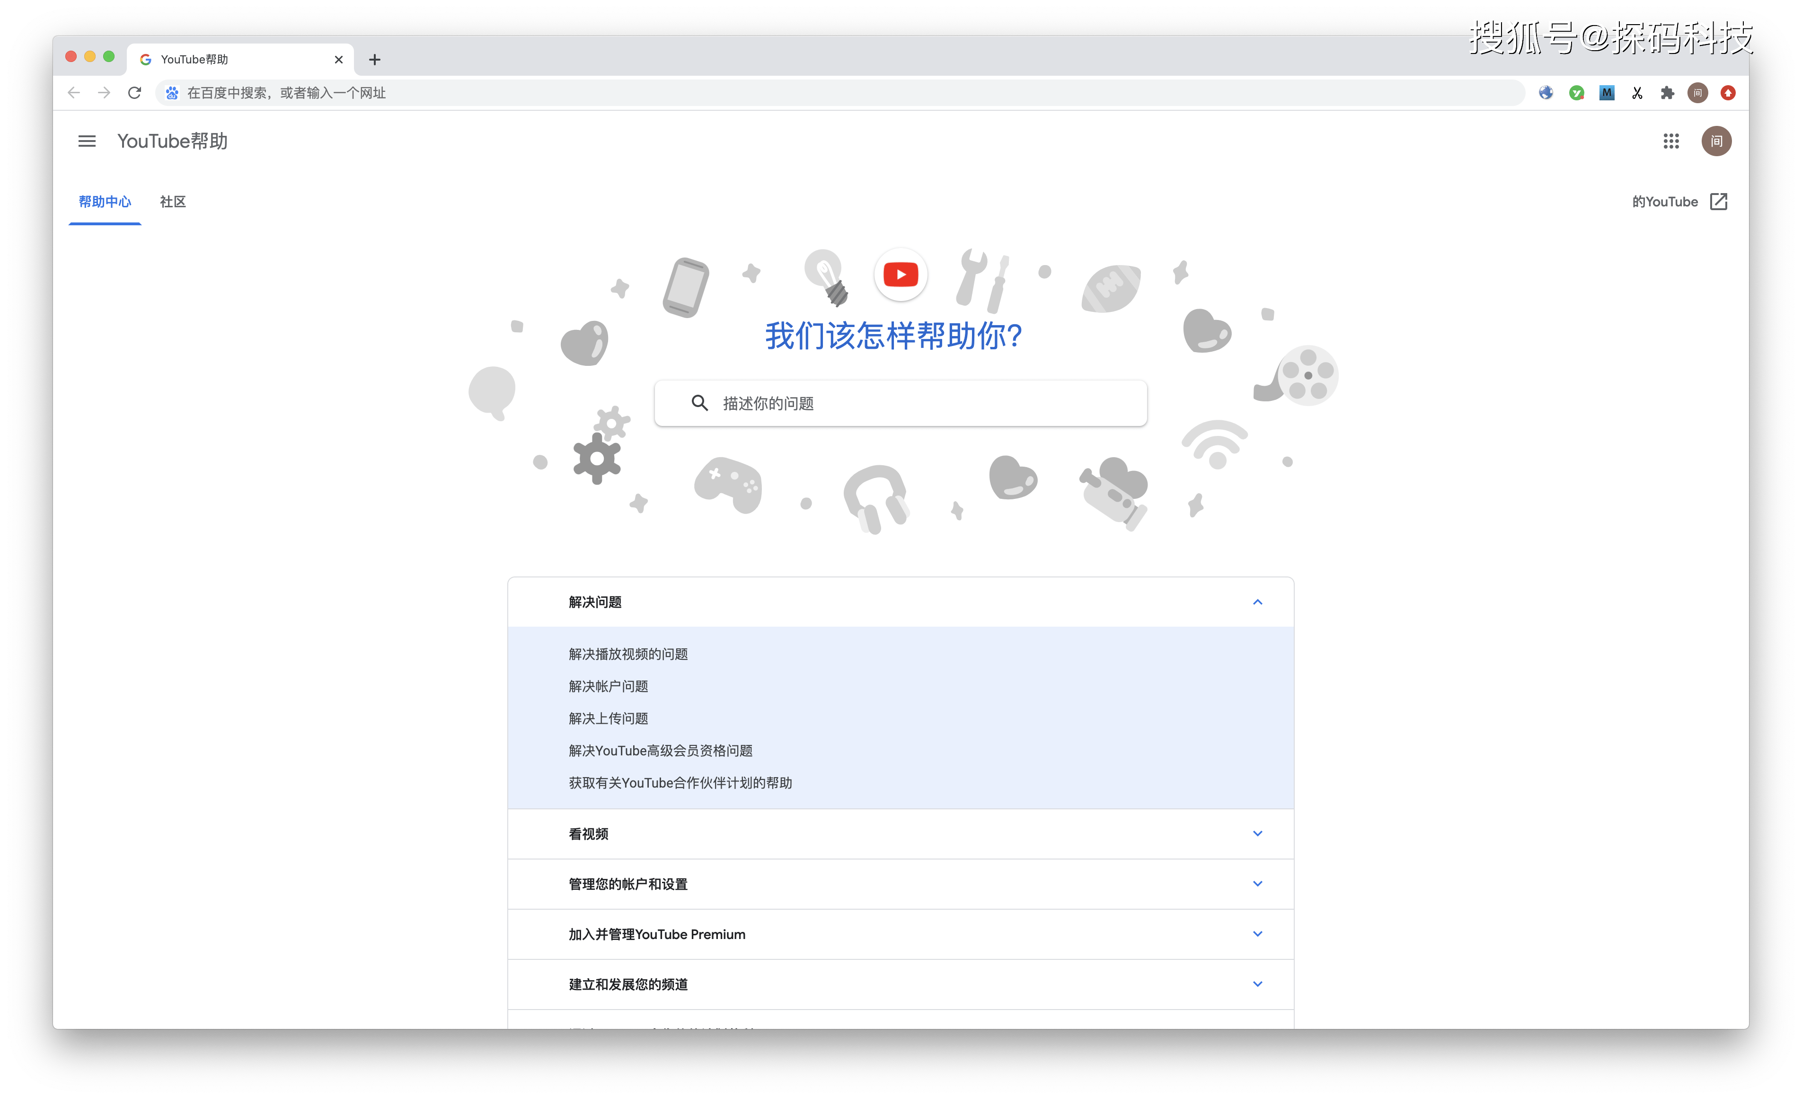Viewport: 1802px width, 1099px height.
Task: Go forward using the browser forward arrow
Action: pyautogui.click(x=104, y=93)
